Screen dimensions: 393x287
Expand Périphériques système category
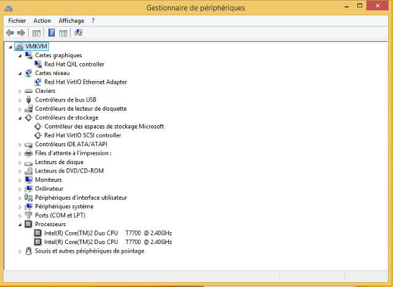[20, 207]
